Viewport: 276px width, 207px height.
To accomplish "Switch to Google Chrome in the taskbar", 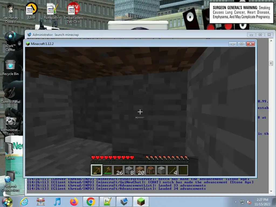I will (x=91, y=202).
